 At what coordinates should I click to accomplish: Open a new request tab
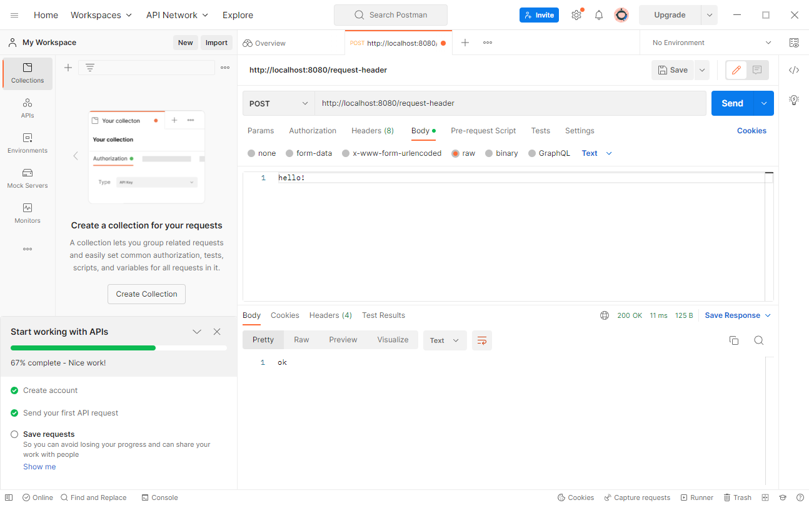tap(465, 43)
